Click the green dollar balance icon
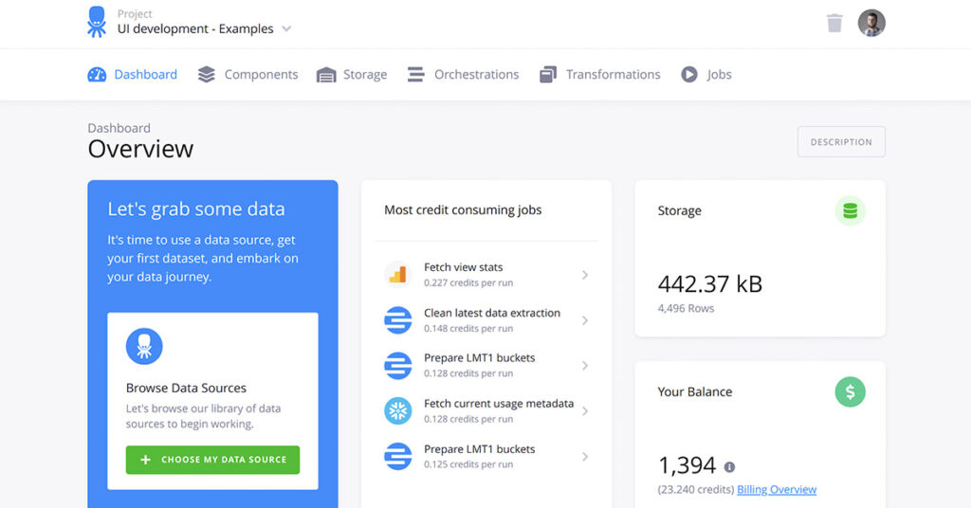The height and width of the screenshot is (508, 971). coord(850,391)
